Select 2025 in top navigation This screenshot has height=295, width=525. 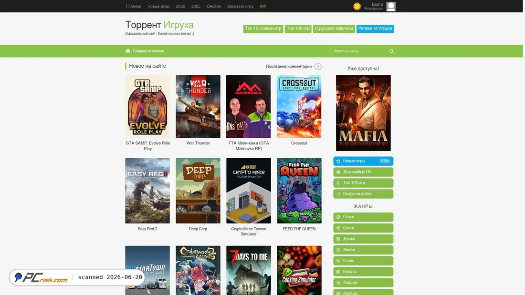tap(196, 6)
